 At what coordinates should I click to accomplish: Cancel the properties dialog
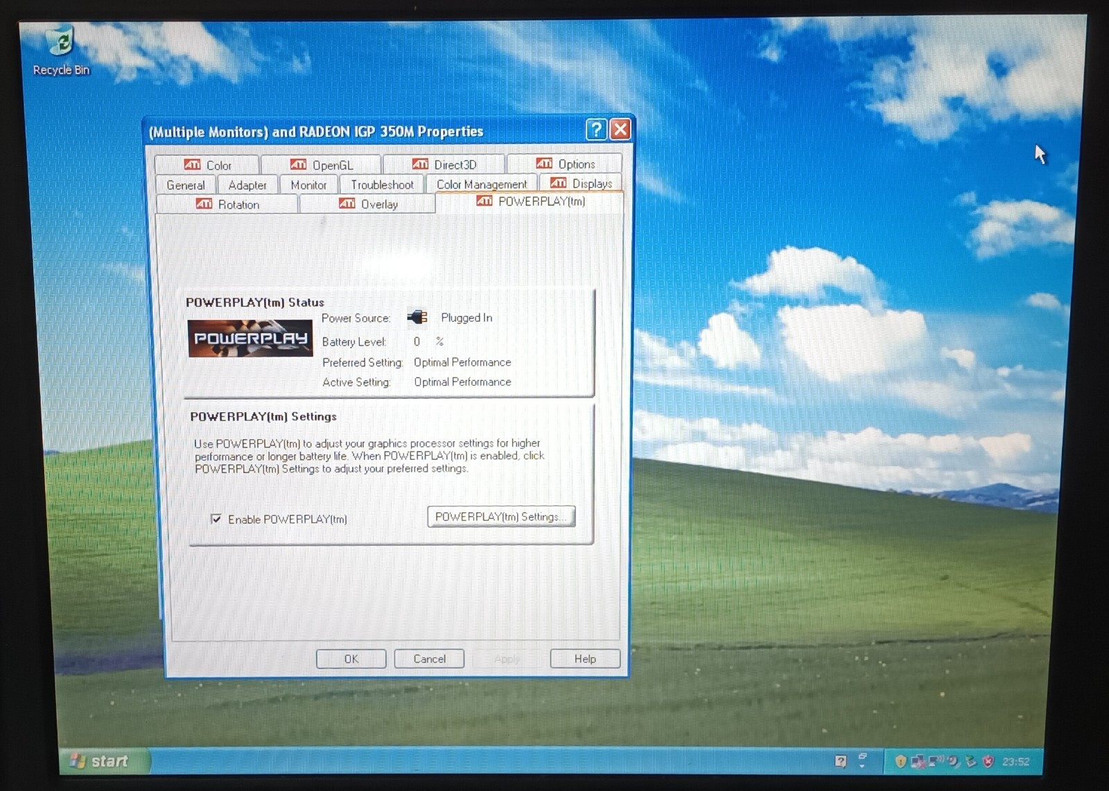tap(430, 659)
